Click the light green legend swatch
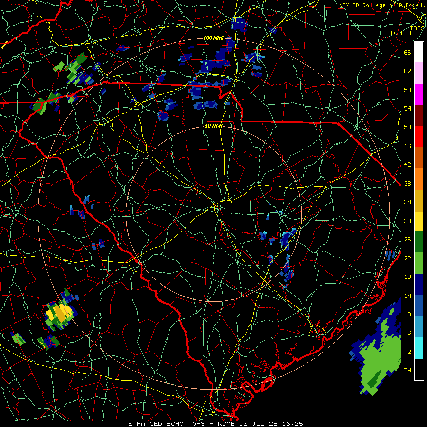427x427 pixels. [x=419, y=263]
